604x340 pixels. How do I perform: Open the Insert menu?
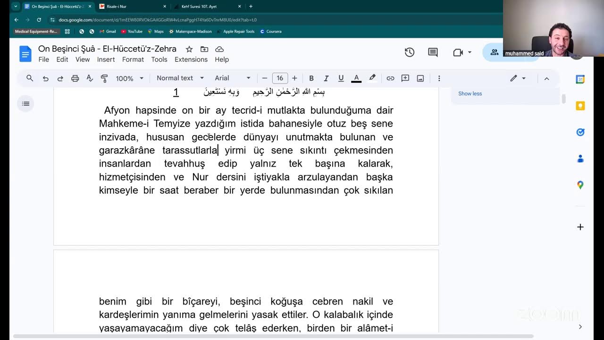click(x=106, y=59)
